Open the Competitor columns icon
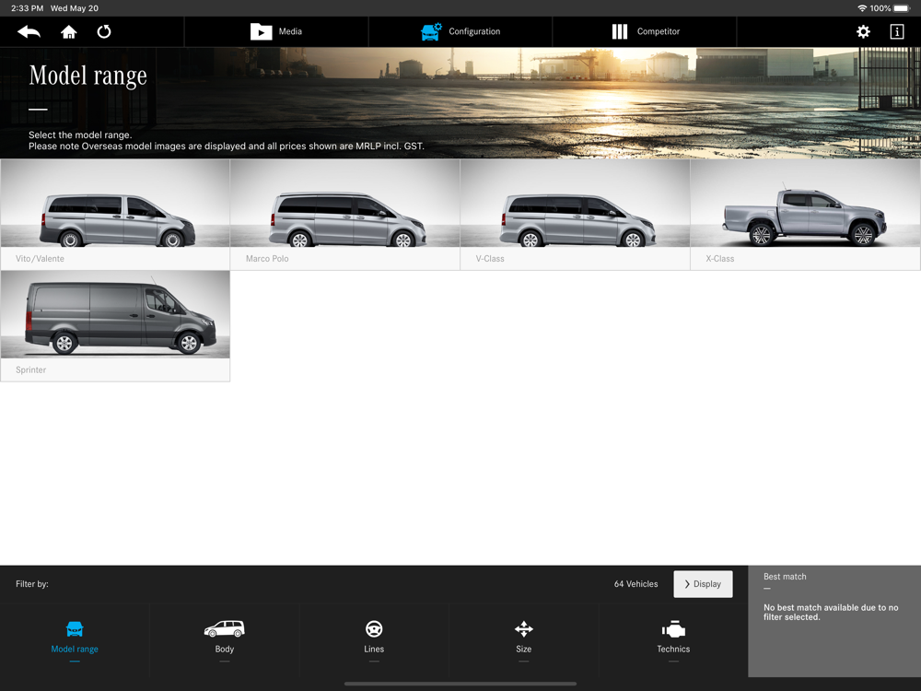921x691 pixels. coord(620,31)
